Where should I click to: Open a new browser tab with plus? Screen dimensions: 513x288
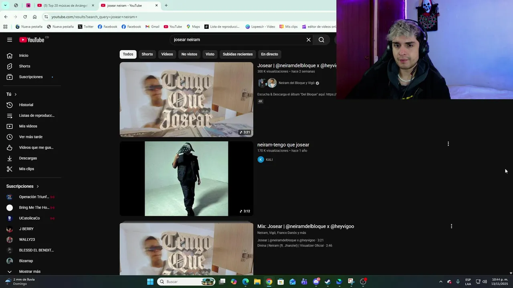pyautogui.click(x=166, y=6)
